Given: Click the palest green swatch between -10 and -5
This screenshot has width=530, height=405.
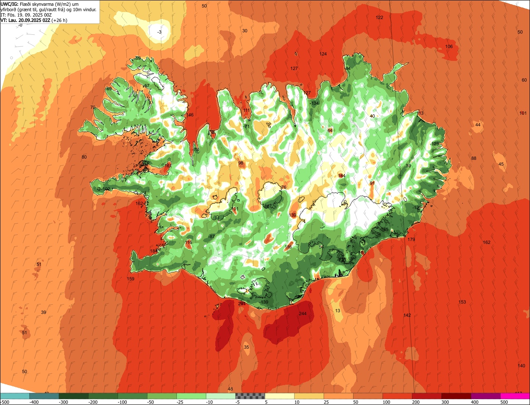Looking at the screenshot, I should (221, 396).
